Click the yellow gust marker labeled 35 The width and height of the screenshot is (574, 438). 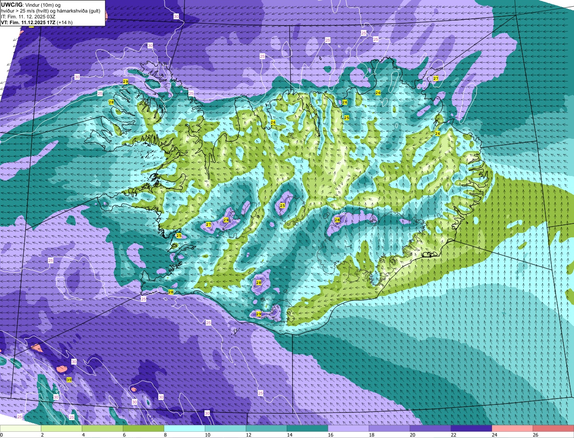[x=69, y=380]
